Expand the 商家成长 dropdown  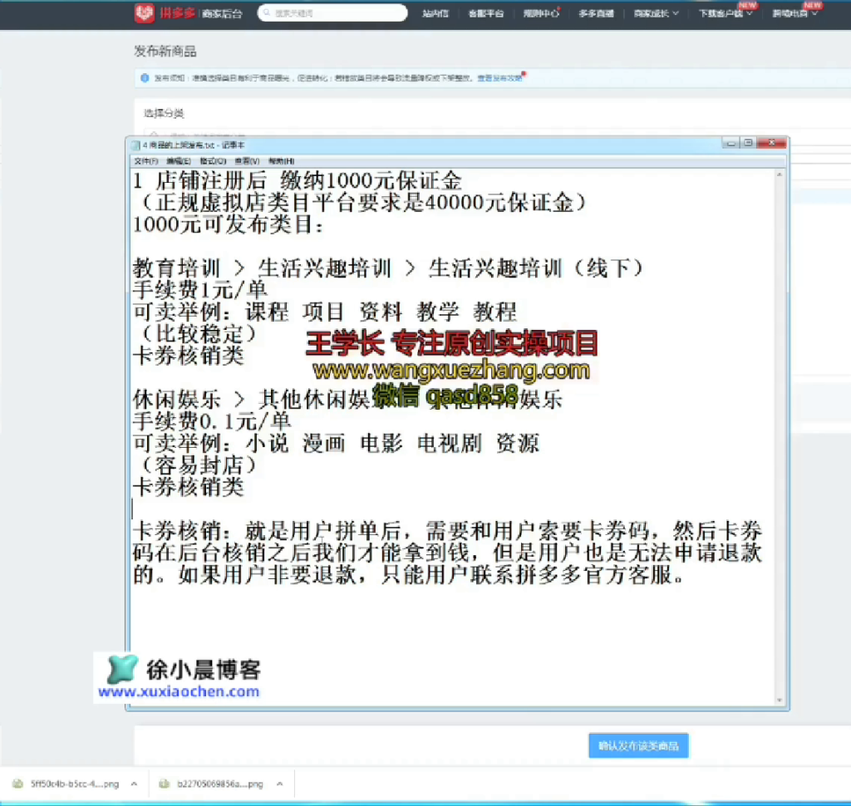pos(656,13)
